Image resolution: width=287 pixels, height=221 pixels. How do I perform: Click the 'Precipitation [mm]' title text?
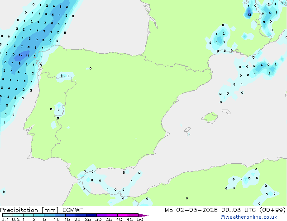coord(29,210)
